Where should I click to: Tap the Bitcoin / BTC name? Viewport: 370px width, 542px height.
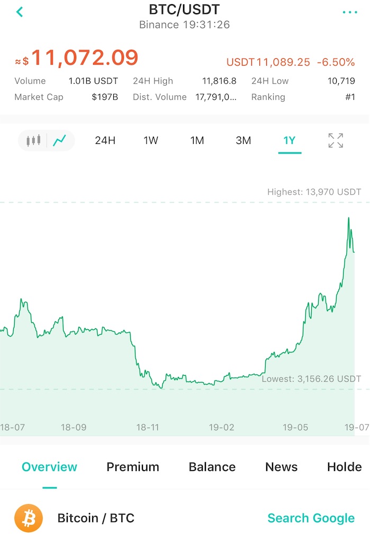click(96, 518)
